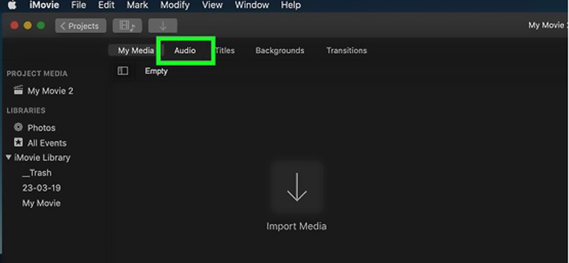Switch to the Backgrounds tab
The height and width of the screenshot is (263, 569).
point(280,50)
